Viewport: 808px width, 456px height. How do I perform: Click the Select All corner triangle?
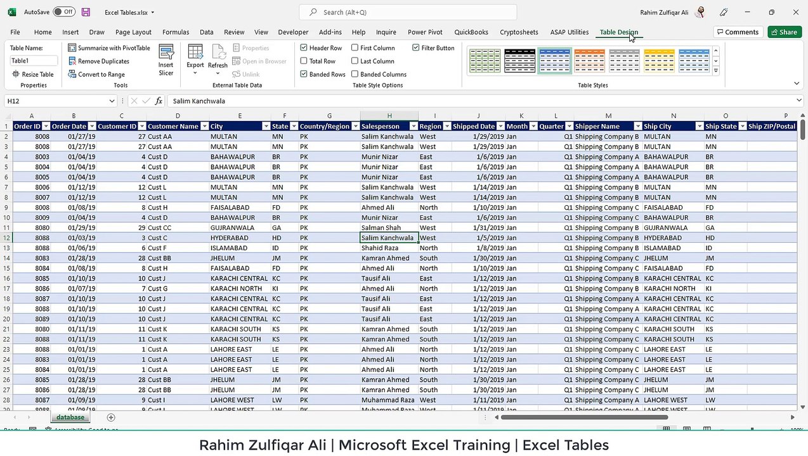click(6, 116)
